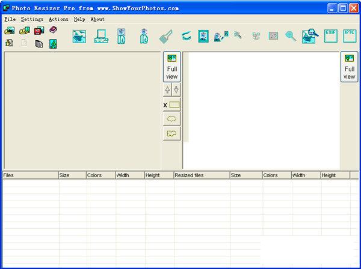361x269 pixels.
Task: Click the portrait frame toolbar icon
Action: click(x=203, y=37)
